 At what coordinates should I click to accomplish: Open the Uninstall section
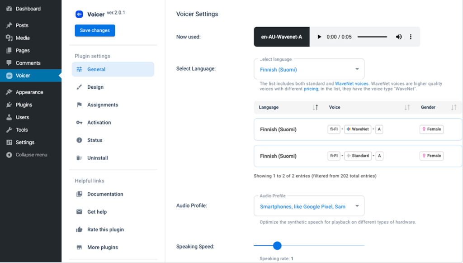pyautogui.click(x=98, y=158)
